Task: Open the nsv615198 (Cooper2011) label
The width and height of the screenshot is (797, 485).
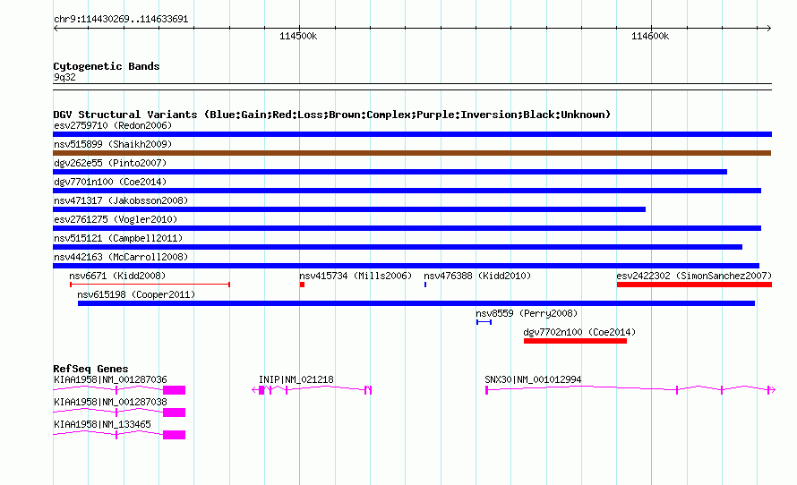Action: [x=136, y=294]
